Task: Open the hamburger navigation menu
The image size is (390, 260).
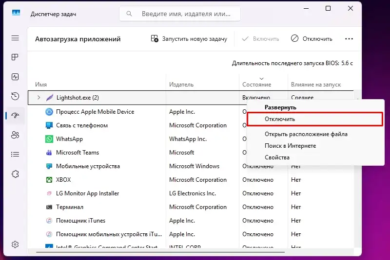Action: pyautogui.click(x=15, y=38)
